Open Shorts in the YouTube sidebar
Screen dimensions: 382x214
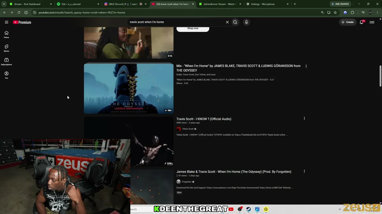tap(6, 48)
